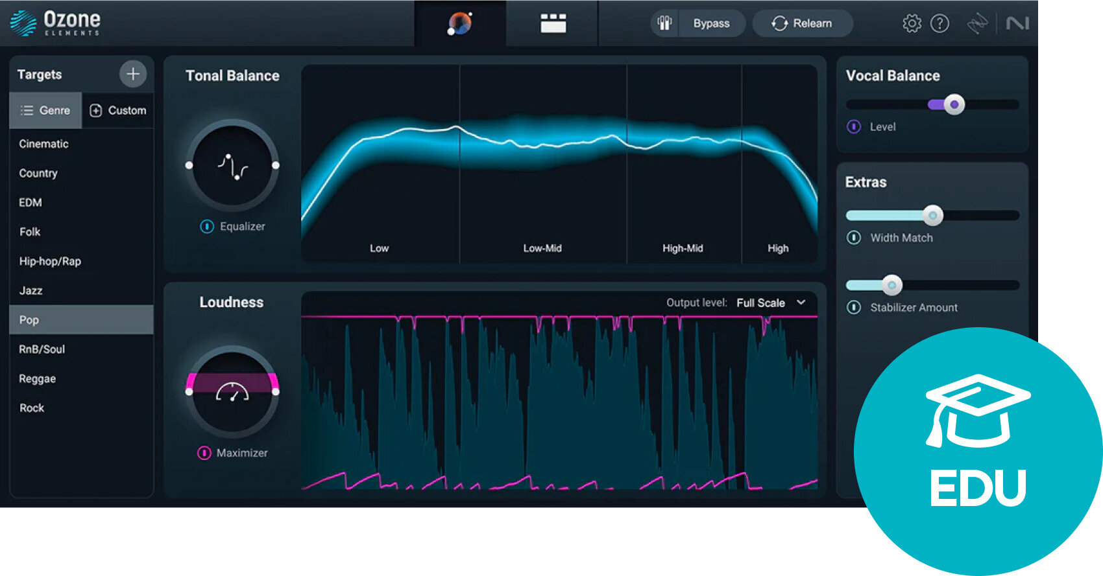Select the Pop genre target

(x=81, y=319)
